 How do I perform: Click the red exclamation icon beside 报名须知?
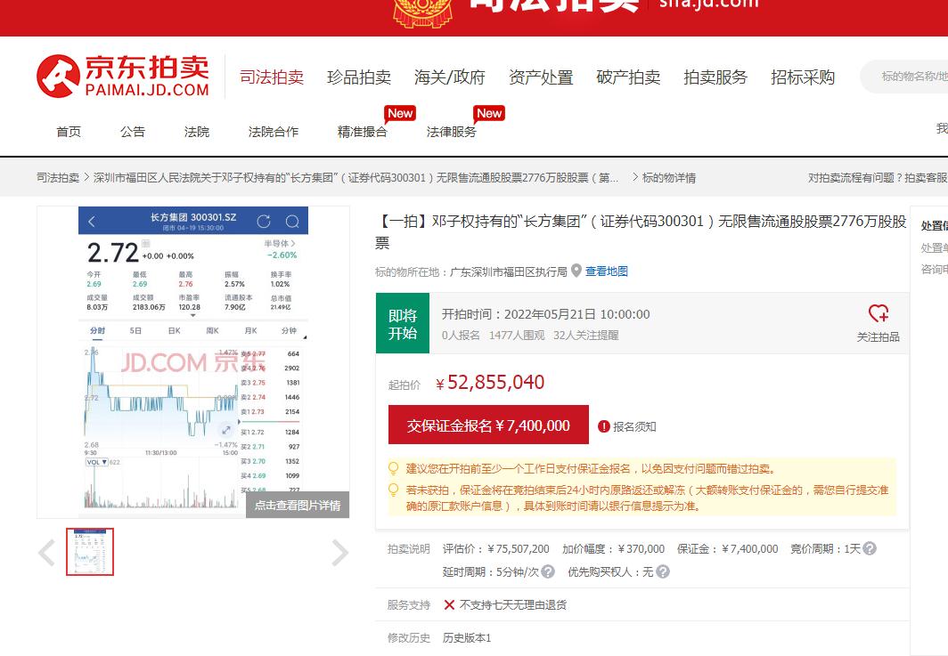click(x=604, y=426)
